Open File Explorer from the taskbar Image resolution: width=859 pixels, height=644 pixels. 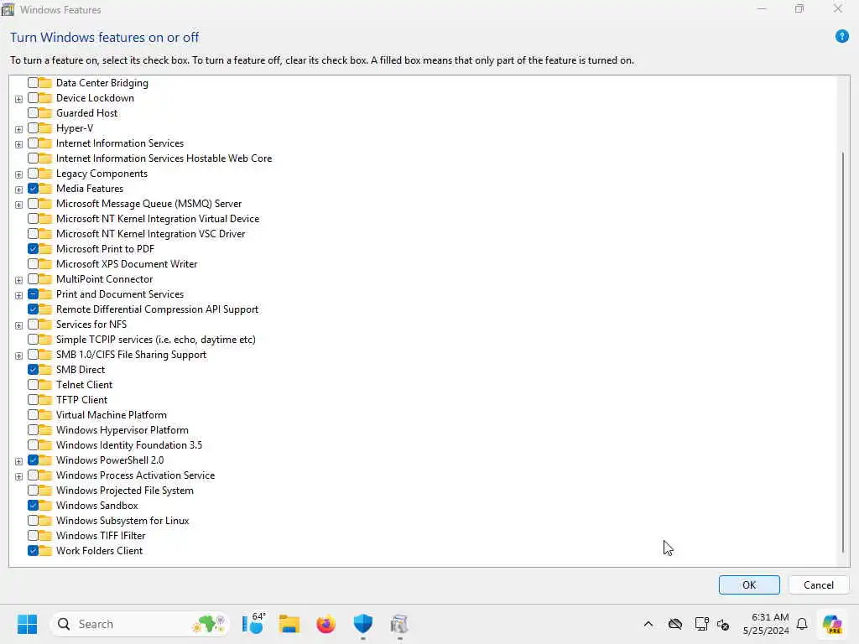pyautogui.click(x=289, y=624)
